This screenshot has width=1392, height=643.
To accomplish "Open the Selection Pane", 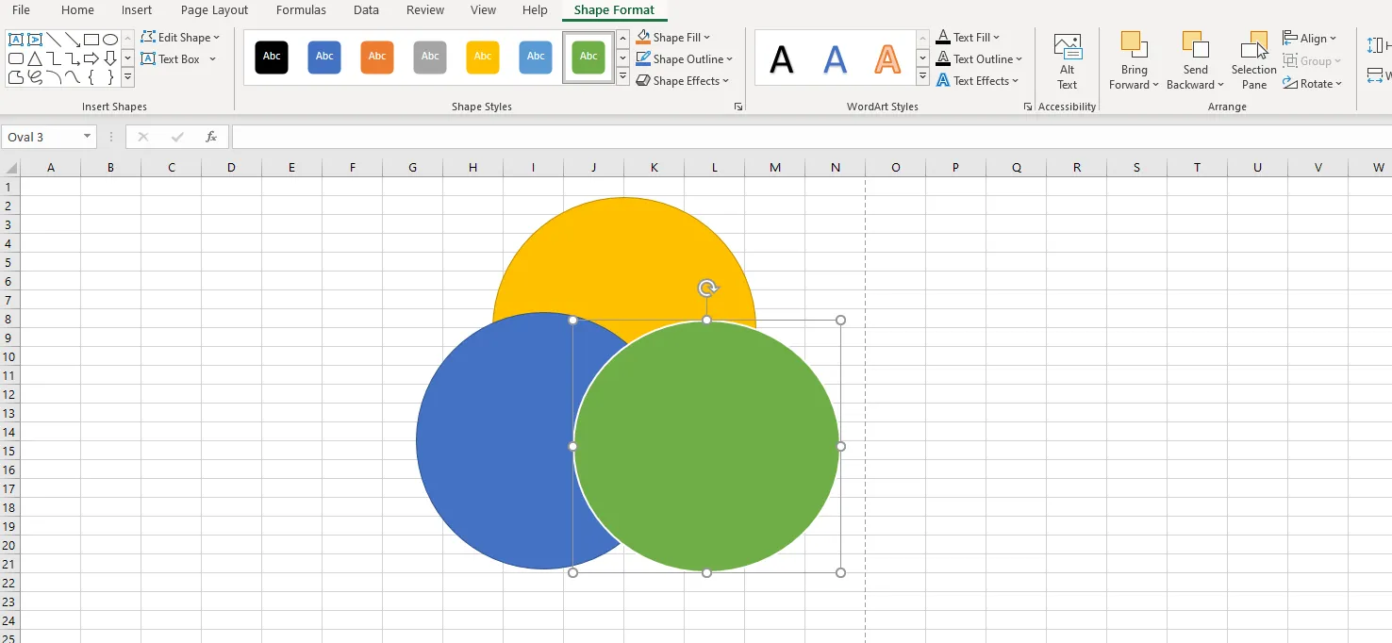I will pyautogui.click(x=1253, y=62).
